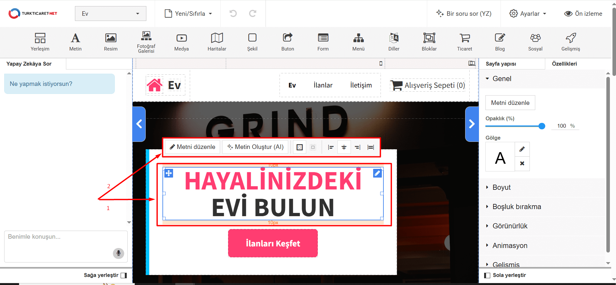Center align the text block
The image size is (616, 285).
344,147
